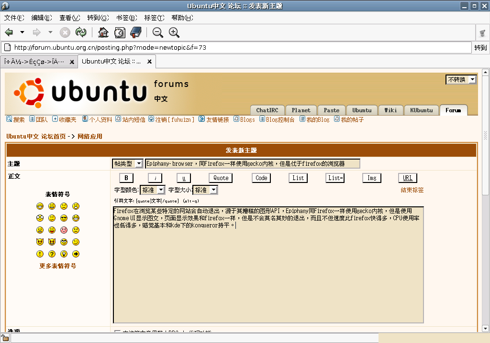490x343 pixels.
Task: Open the 编辑 menu
Action: [42, 18]
